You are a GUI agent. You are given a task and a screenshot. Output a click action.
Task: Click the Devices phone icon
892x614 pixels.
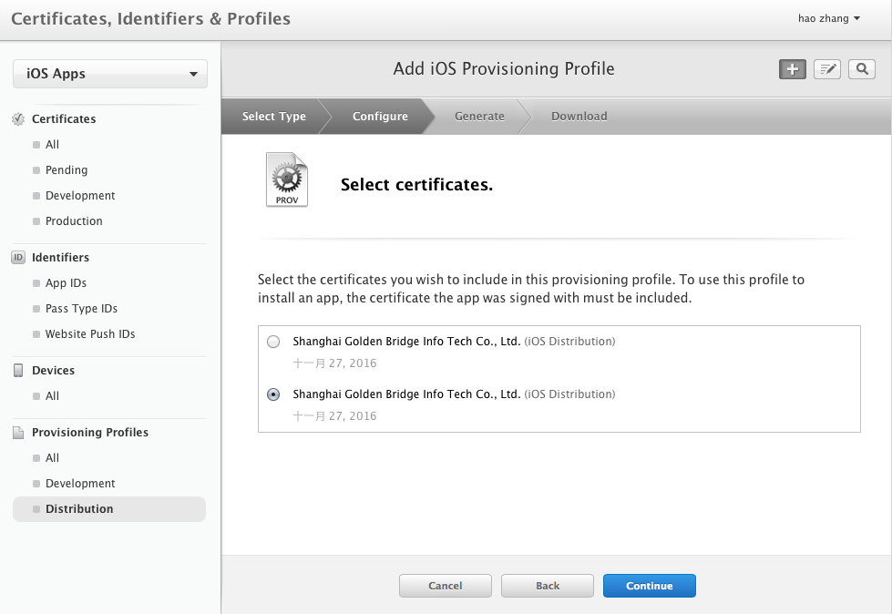click(18, 371)
